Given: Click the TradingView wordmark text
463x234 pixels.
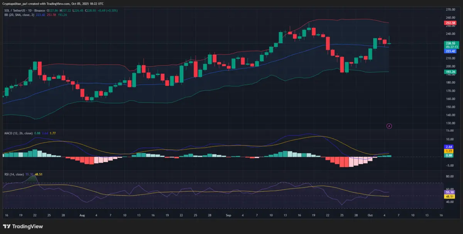Looking at the screenshot, I should [28, 226].
